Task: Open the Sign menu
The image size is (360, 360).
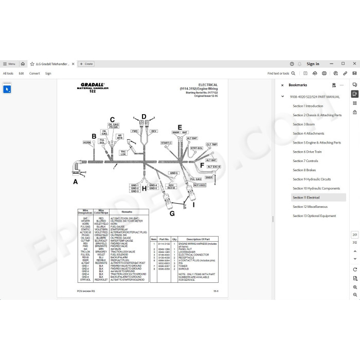Action: click(x=48, y=74)
